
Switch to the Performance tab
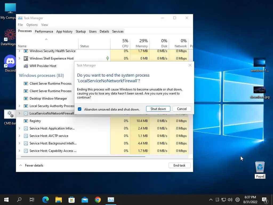[44, 31]
